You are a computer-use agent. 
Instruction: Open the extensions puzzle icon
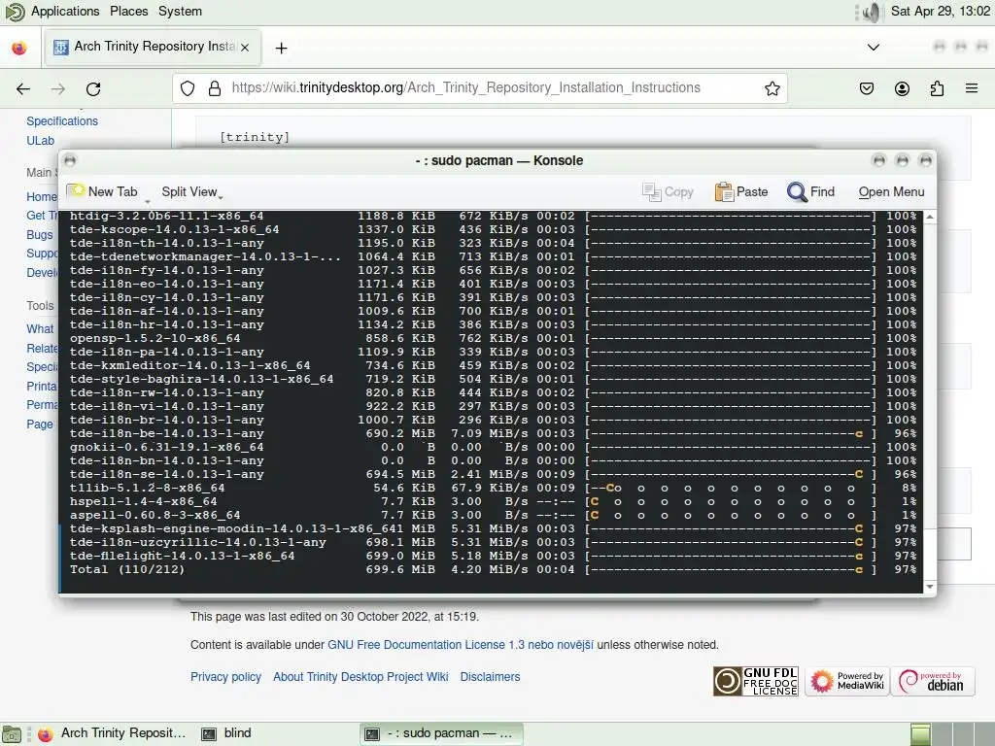[x=937, y=88]
